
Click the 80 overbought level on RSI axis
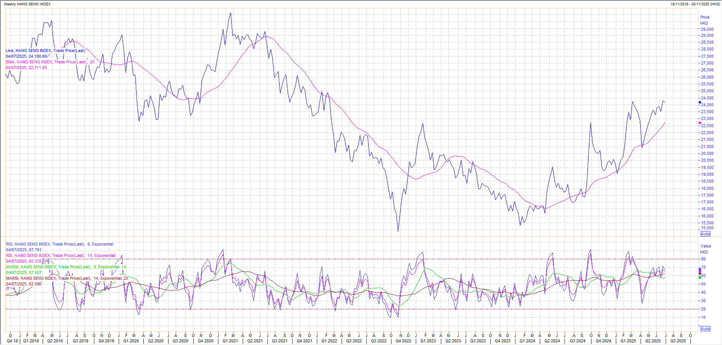(x=703, y=259)
